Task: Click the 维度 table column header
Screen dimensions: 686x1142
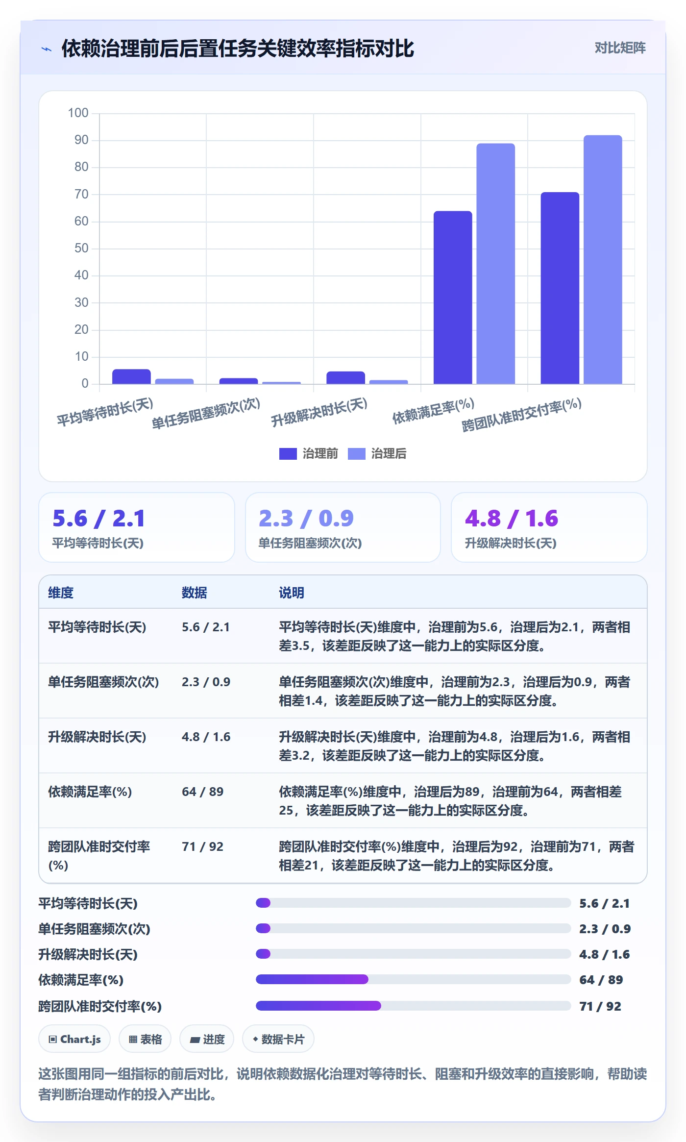Action: [61, 593]
